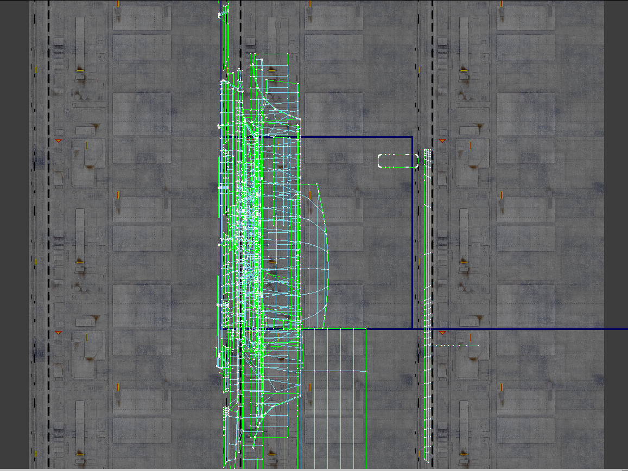Click the lower-left red triangle texture marker

tap(59, 332)
